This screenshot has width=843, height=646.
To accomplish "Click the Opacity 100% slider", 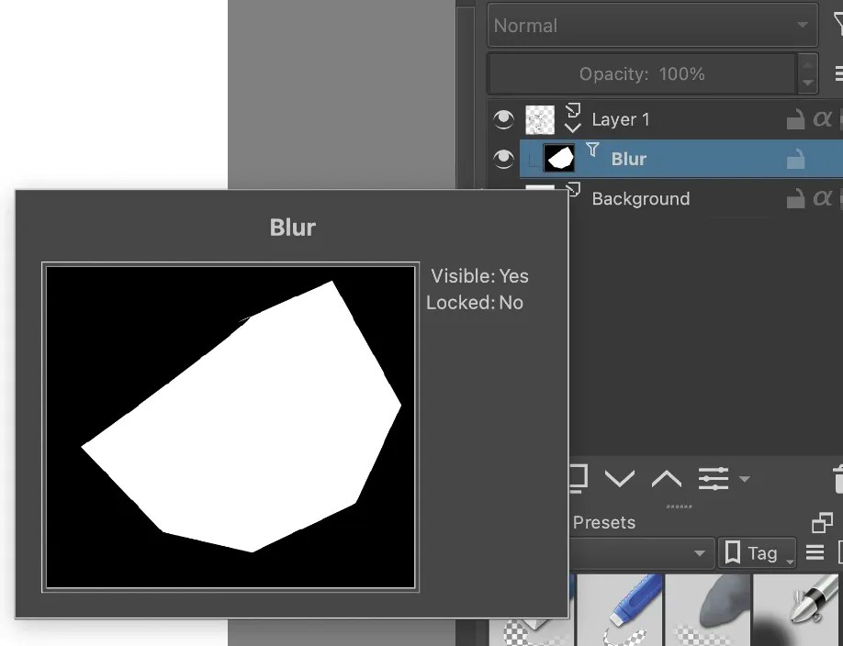I will tap(643, 73).
